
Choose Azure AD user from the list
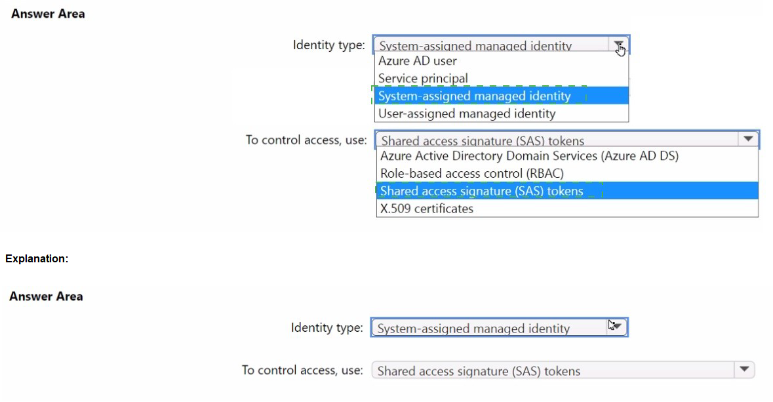418,61
